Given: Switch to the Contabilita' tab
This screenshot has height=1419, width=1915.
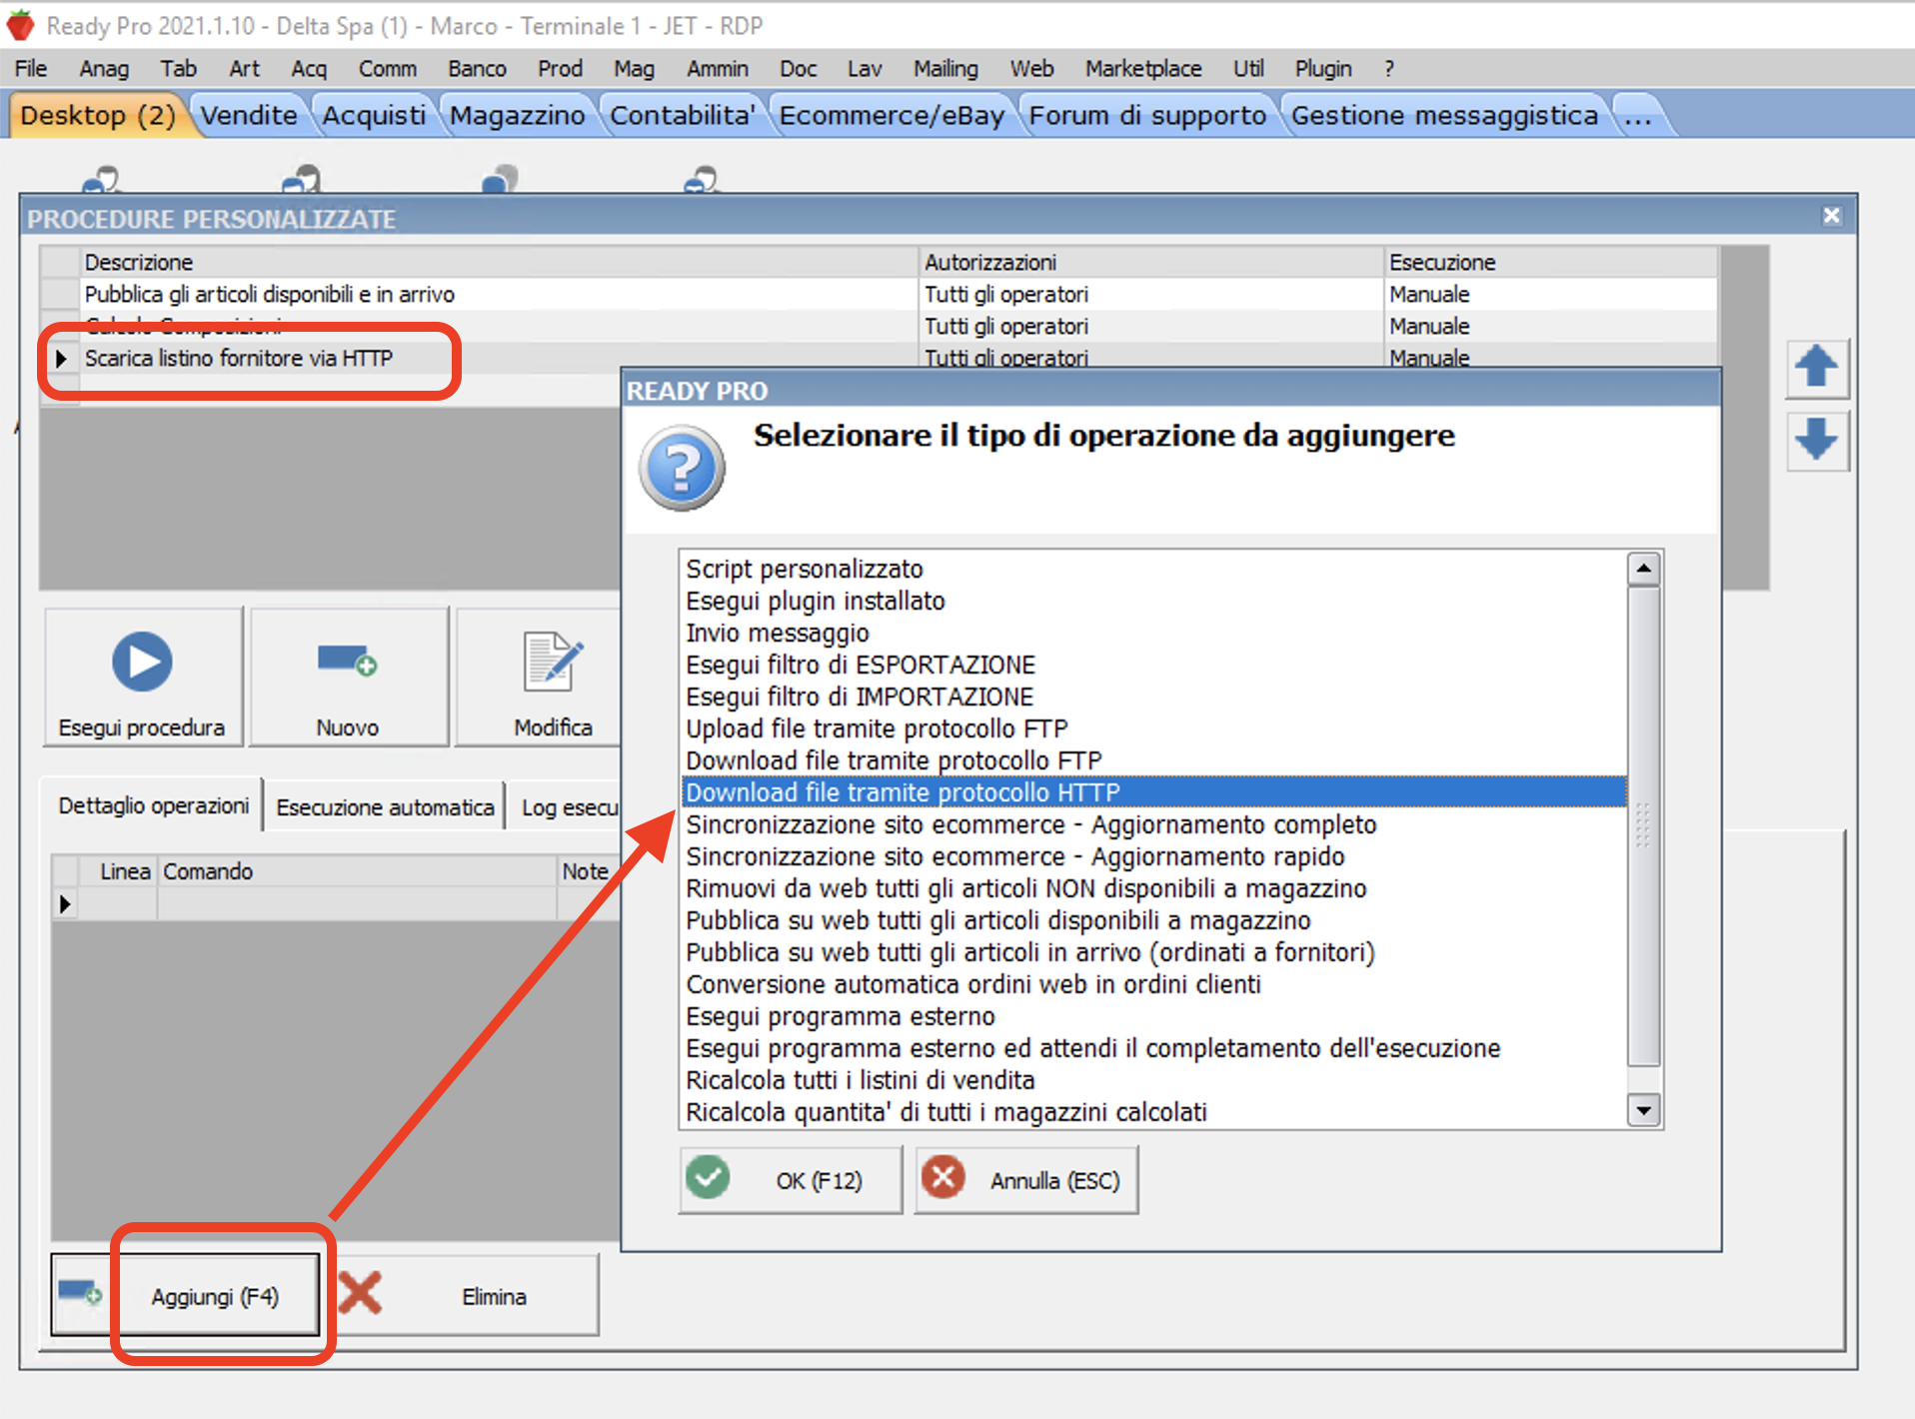Looking at the screenshot, I should (x=682, y=115).
